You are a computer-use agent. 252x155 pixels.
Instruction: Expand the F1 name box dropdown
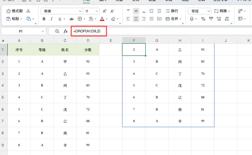pyautogui.click(x=43, y=31)
